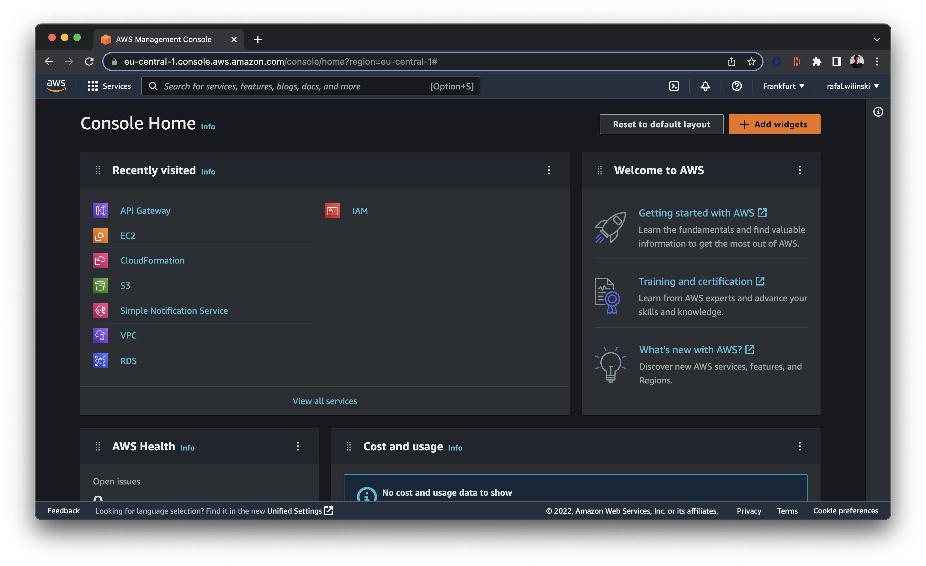The width and height of the screenshot is (926, 566).
Task: Open the Extensions puzzle icon
Action: tap(816, 61)
